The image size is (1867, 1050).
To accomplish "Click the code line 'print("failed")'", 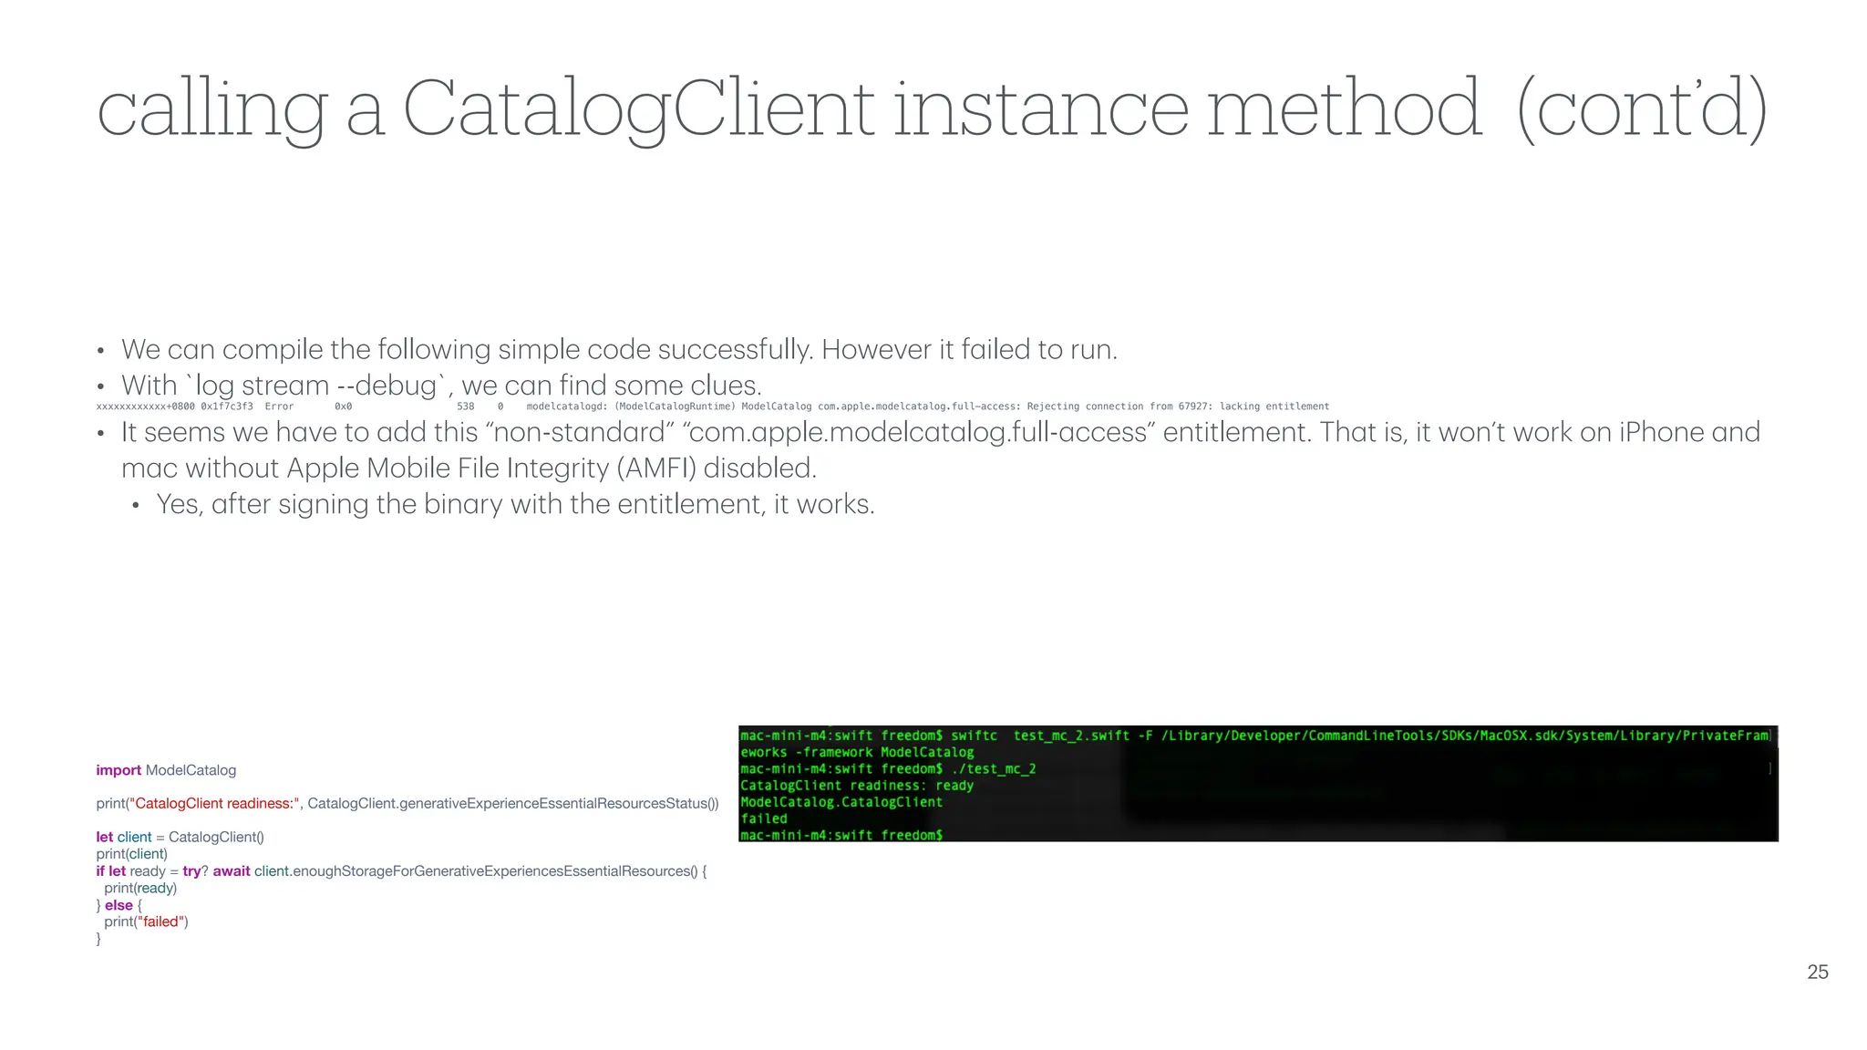I will coord(146,921).
